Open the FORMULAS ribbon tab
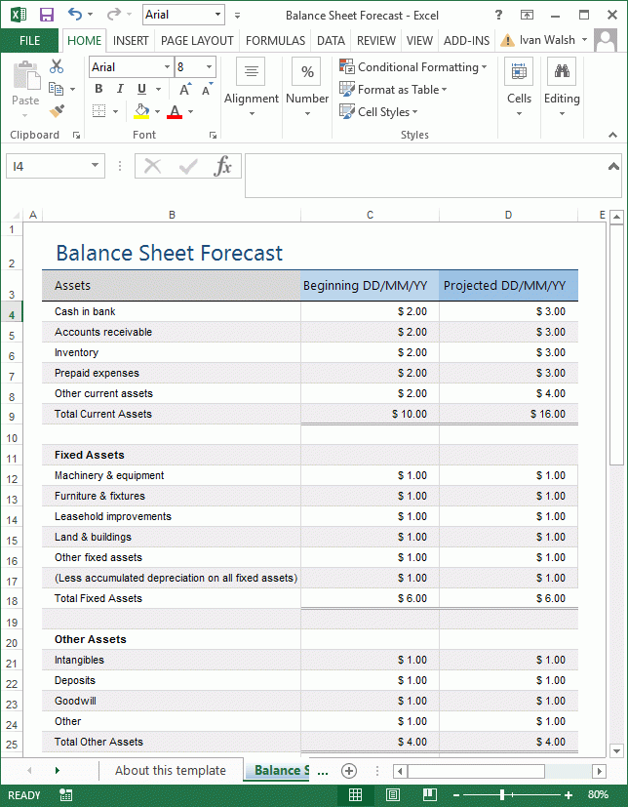The width and height of the screenshot is (628, 807). tap(275, 40)
